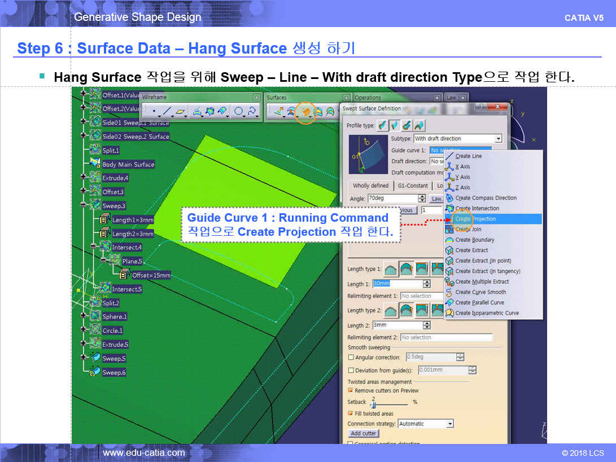Enable the Angular correction checkbox
The height and width of the screenshot is (462, 616).
pyautogui.click(x=351, y=358)
